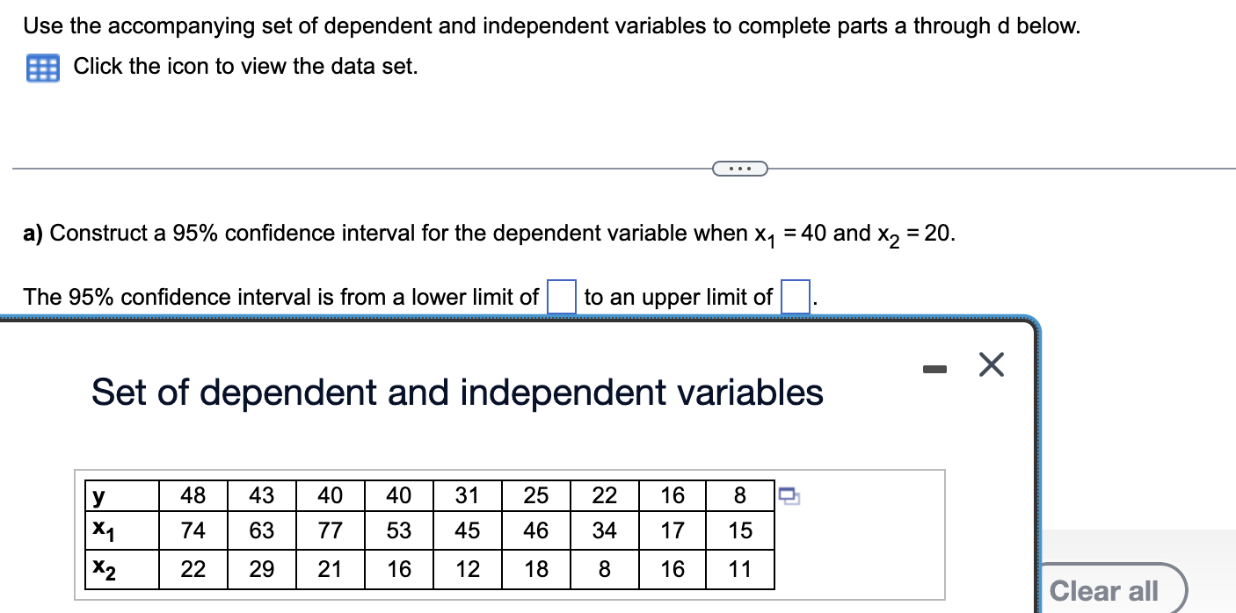The width and height of the screenshot is (1236, 613).
Task: Click the upper limit answer box
Action: tap(794, 296)
